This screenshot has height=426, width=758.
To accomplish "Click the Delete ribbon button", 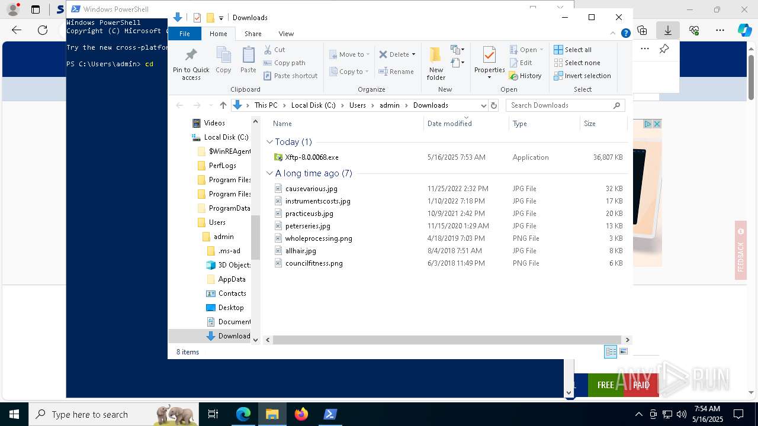I will coord(394,54).
